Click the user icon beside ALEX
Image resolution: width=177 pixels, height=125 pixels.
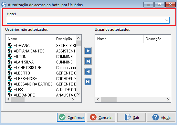pyautogui.click(x=10, y=90)
